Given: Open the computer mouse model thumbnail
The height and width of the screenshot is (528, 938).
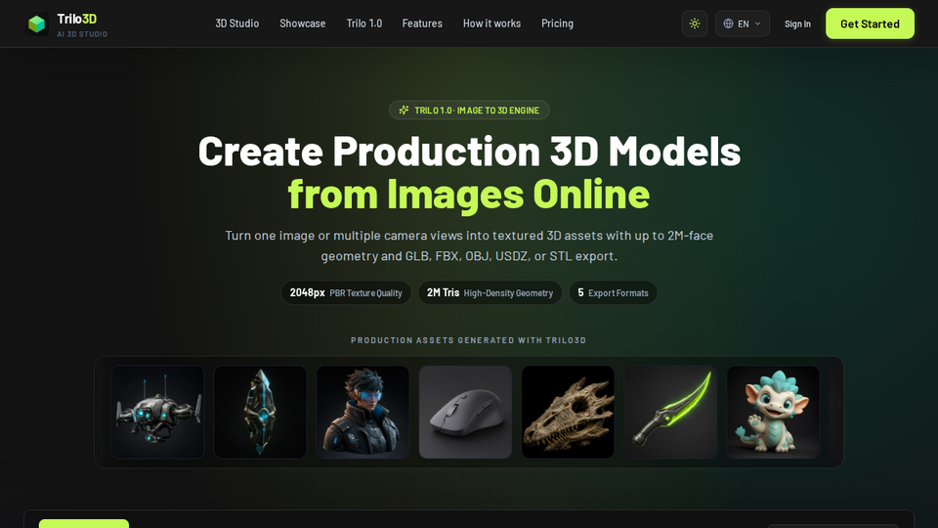Looking at the screenshot, I should (x=465, y=413).
